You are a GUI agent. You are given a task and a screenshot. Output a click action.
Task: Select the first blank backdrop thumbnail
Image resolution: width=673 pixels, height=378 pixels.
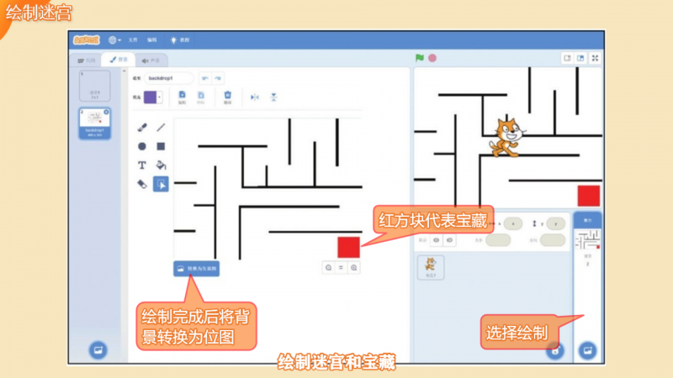pos(94,87)
